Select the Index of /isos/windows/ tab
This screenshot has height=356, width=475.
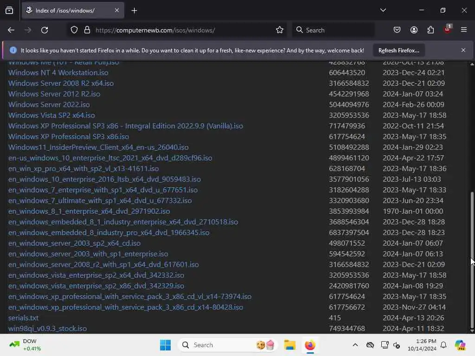click(x=73, y=11)
